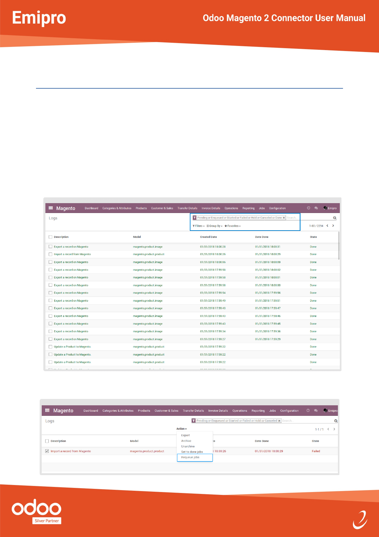
Task: Toggle the Action dropdown in lower screenshot
Action: (182, 429)
